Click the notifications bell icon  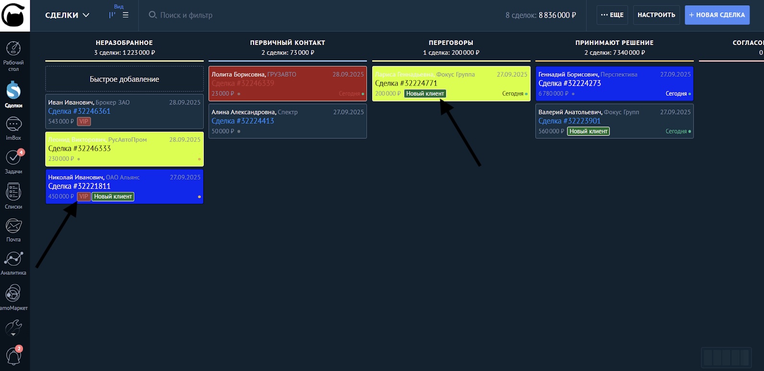pyautogui.click(x=13, y=356)
